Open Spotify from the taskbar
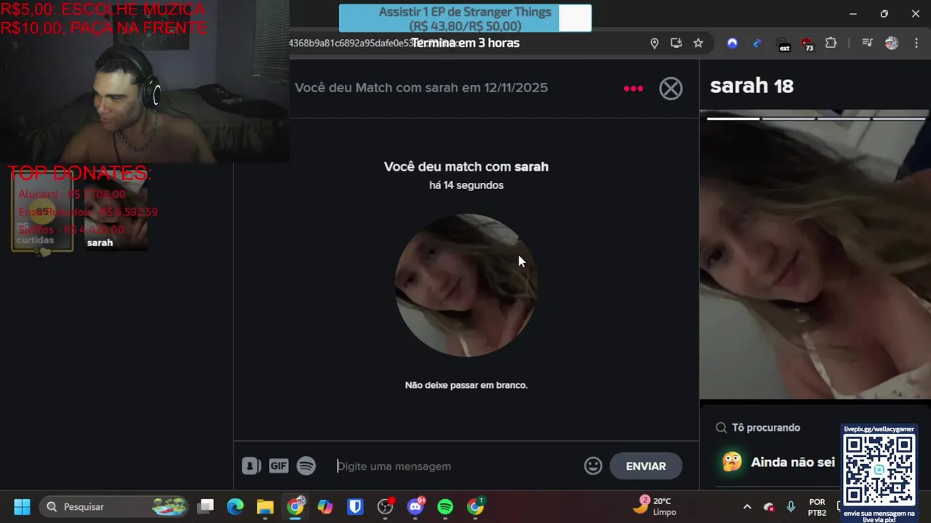931x523 pixels. (445, 506)
